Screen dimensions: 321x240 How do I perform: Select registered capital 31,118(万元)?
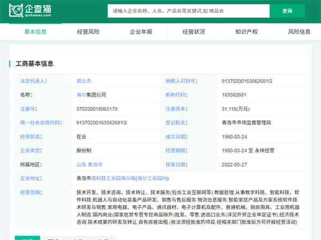click(235, 109)
